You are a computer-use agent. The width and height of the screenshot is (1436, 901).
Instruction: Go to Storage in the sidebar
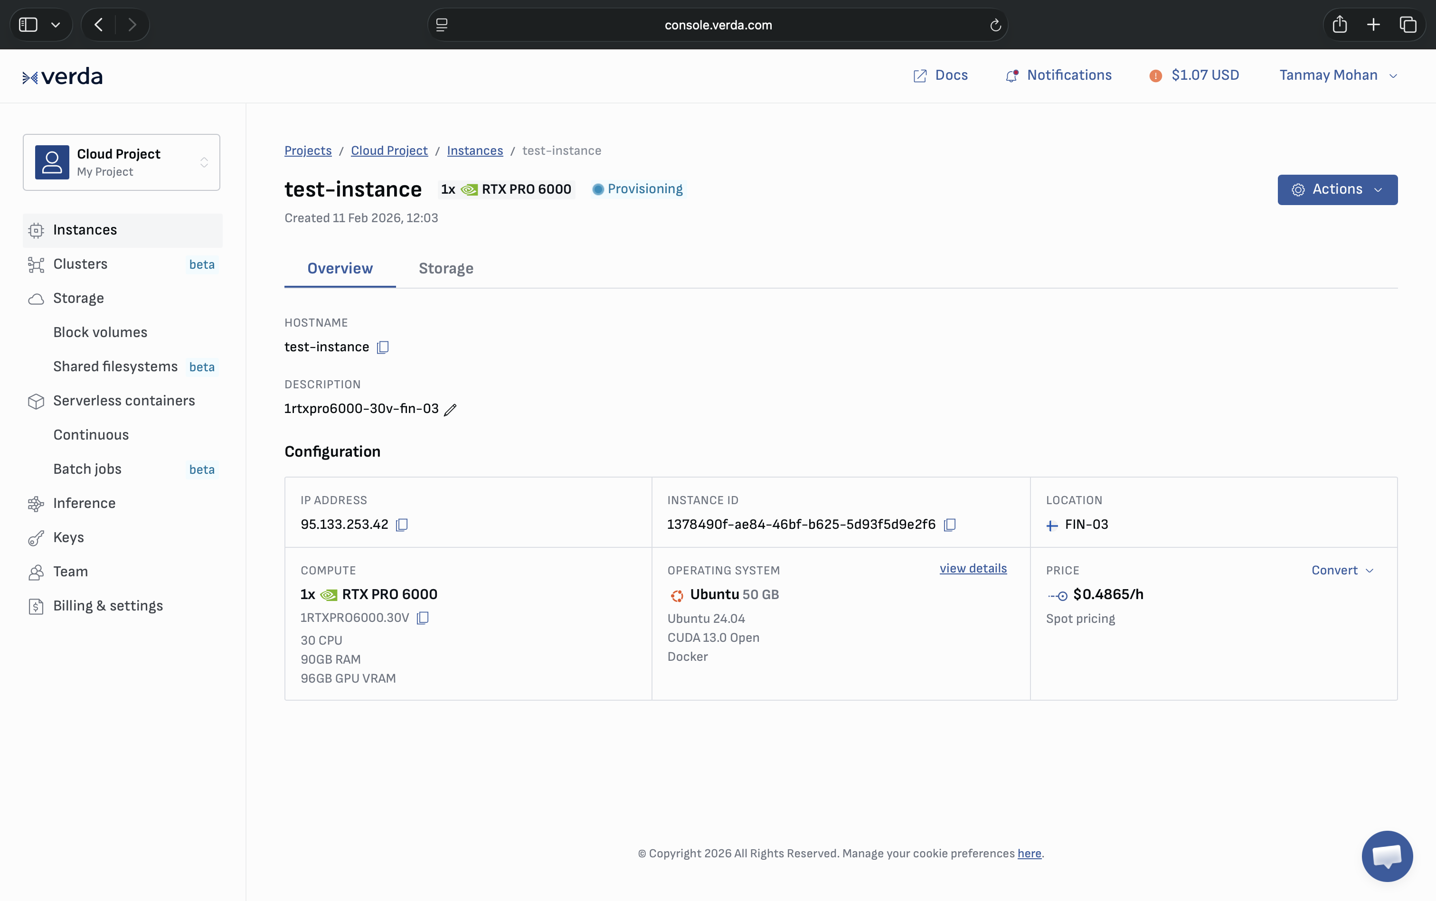[123, 298]
